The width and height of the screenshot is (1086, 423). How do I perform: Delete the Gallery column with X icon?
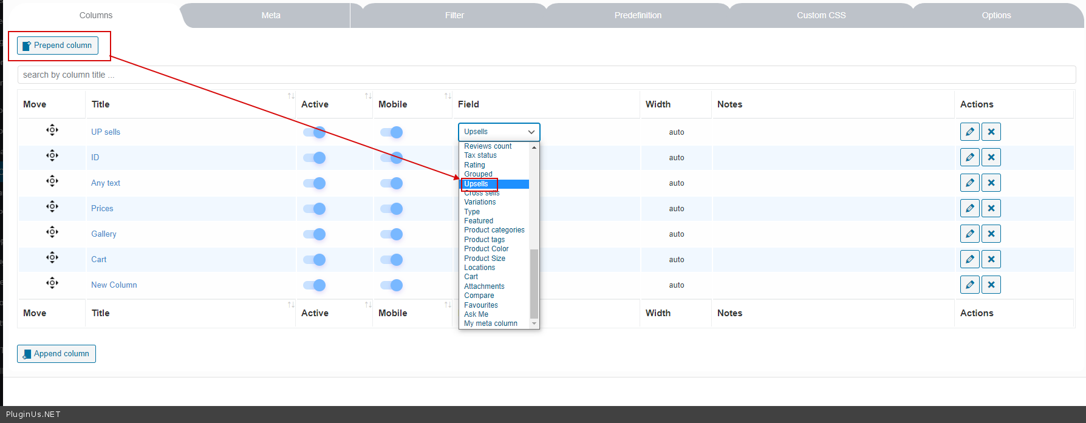(x=991, y=234)
